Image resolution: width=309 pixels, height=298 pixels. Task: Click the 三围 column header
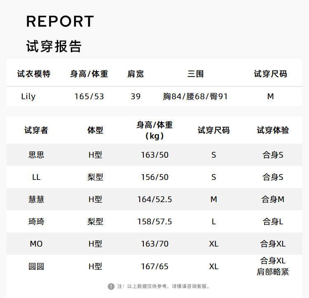click(x=195, y=74)
